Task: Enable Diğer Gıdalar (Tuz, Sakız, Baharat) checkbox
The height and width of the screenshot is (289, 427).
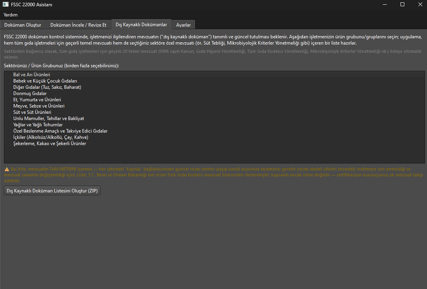Action: click(9, 87)
